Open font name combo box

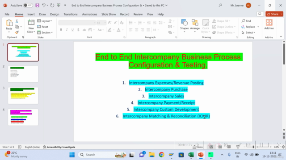click(x=77, y=23)
